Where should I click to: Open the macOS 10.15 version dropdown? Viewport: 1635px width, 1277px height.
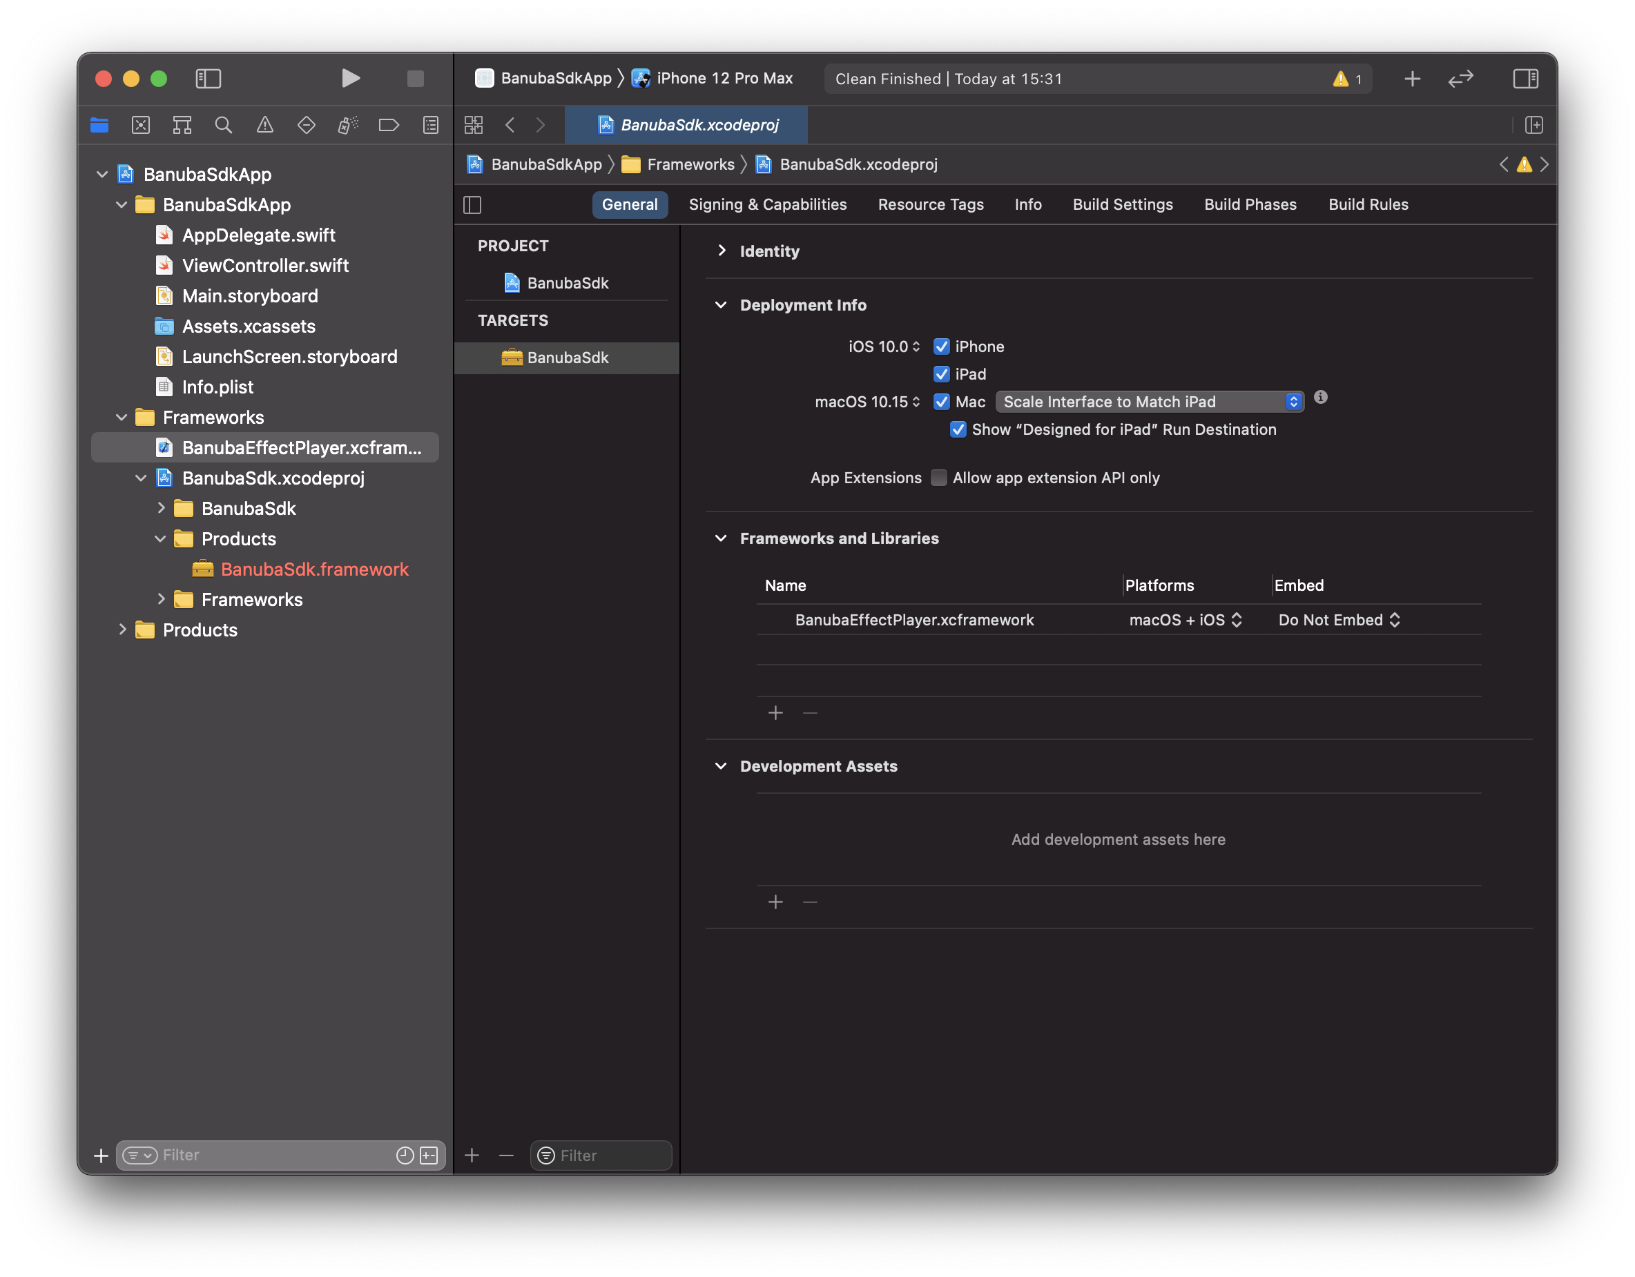click(868, 402)
